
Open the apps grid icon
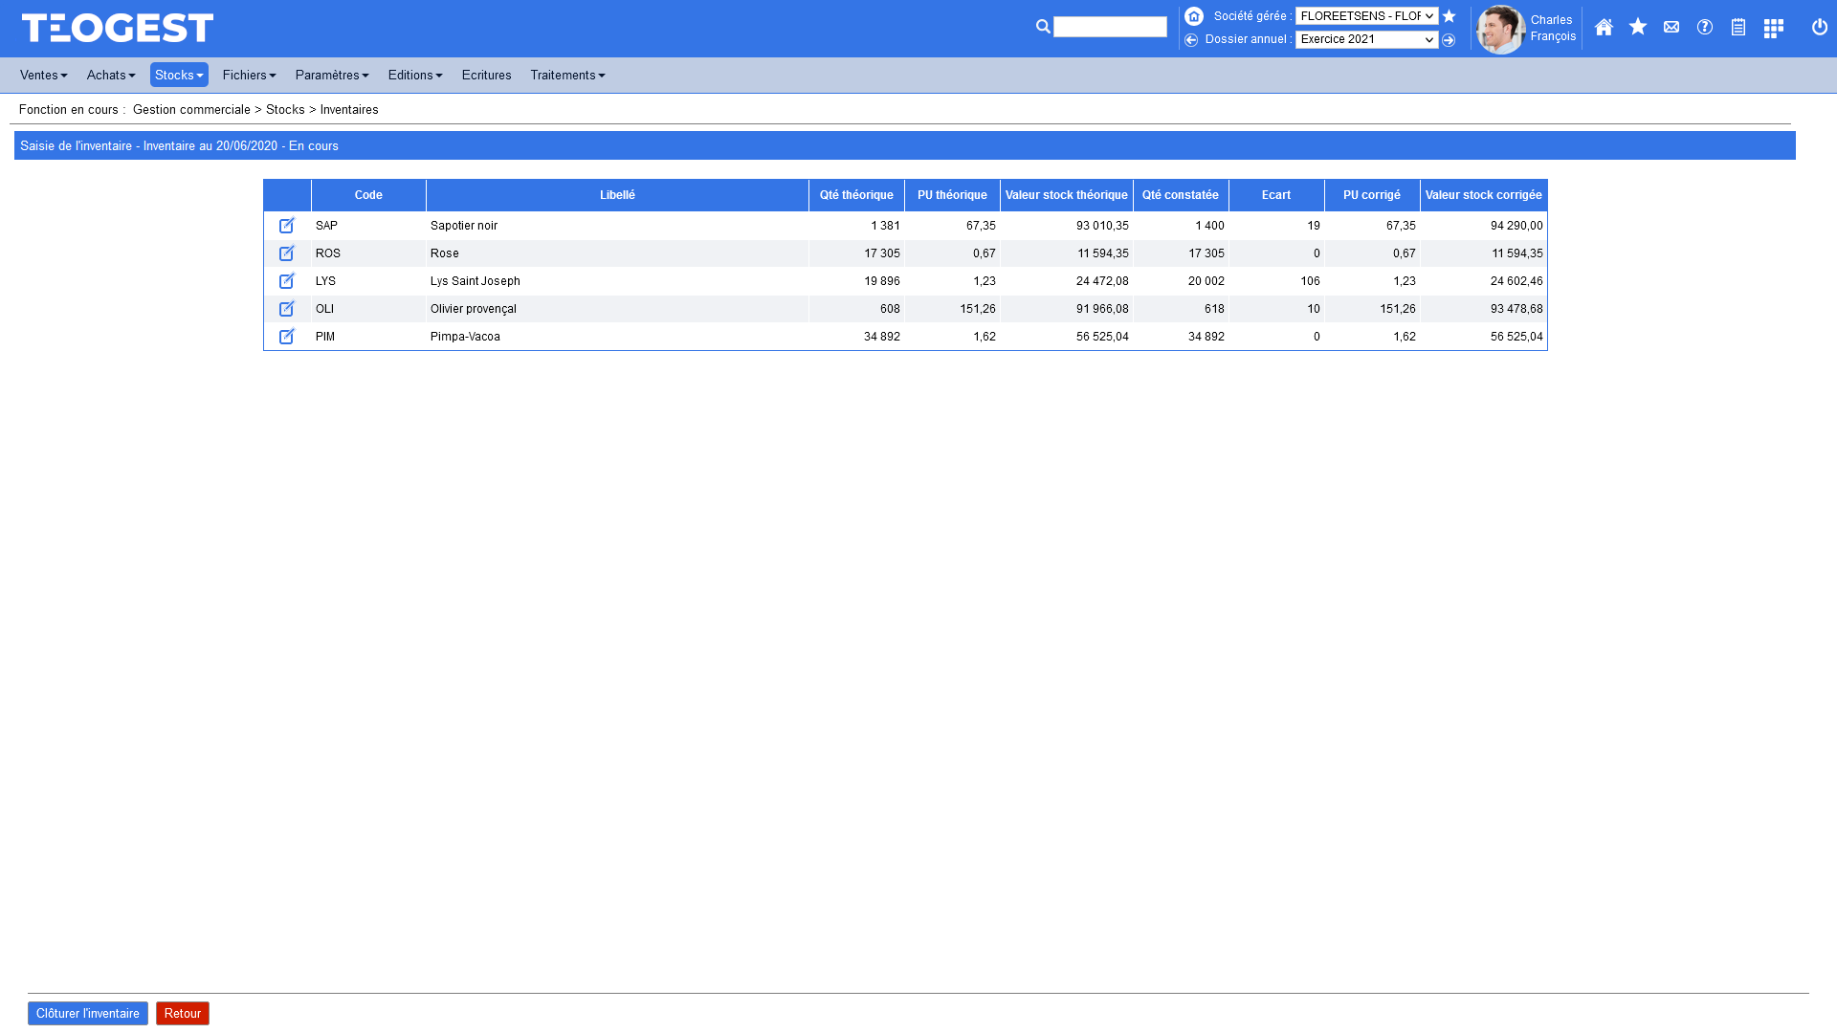[x=1773, y=29]
